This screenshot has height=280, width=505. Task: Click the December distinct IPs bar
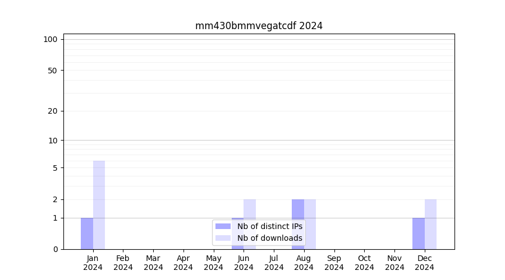coord(419,234)
